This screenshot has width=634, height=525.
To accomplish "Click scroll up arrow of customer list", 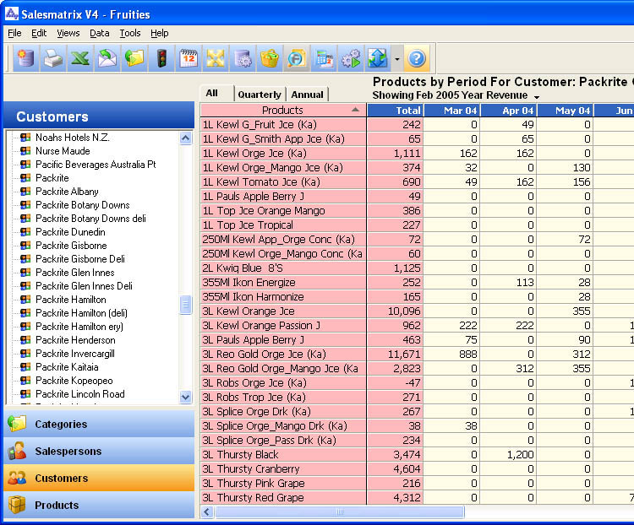I will (186, 138).
